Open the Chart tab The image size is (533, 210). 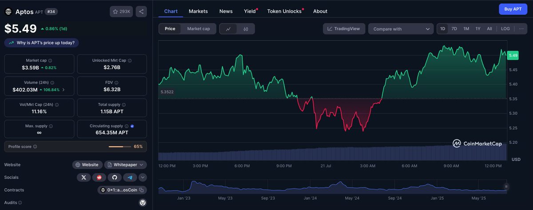(x=171, y=11)
